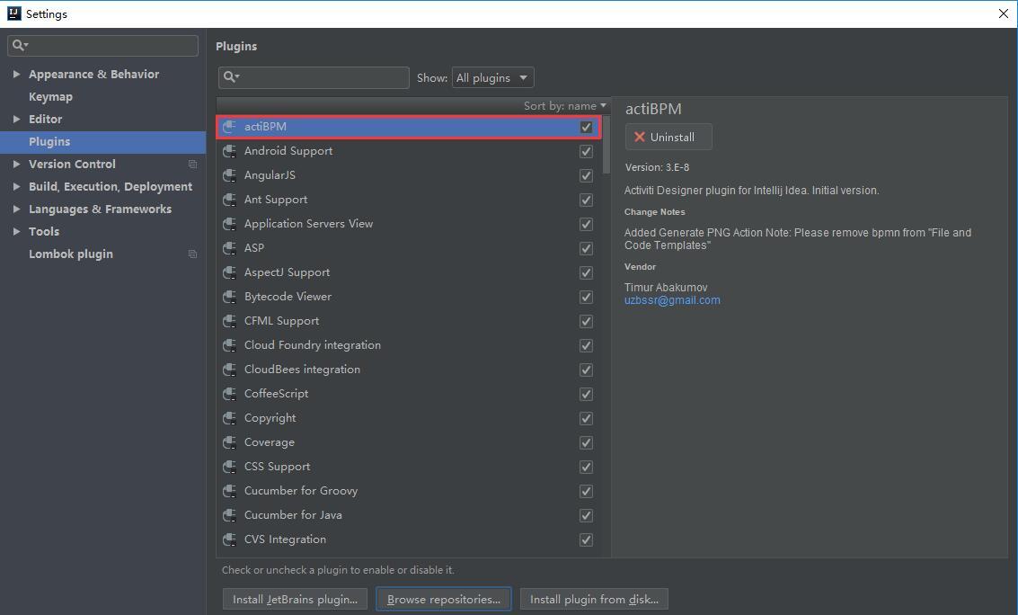Click the Bytecode Viewer plugin icon
Image resolution: width=1018 pixels, height=615 pixels.
coord(229,297)
